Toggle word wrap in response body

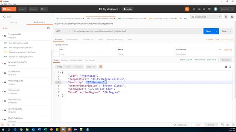pos(101,67)
